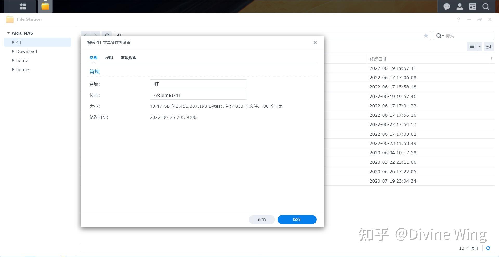Expand the 4T folder tree node
This screenshot has height=257, width=499.
(x=13, y=42)
